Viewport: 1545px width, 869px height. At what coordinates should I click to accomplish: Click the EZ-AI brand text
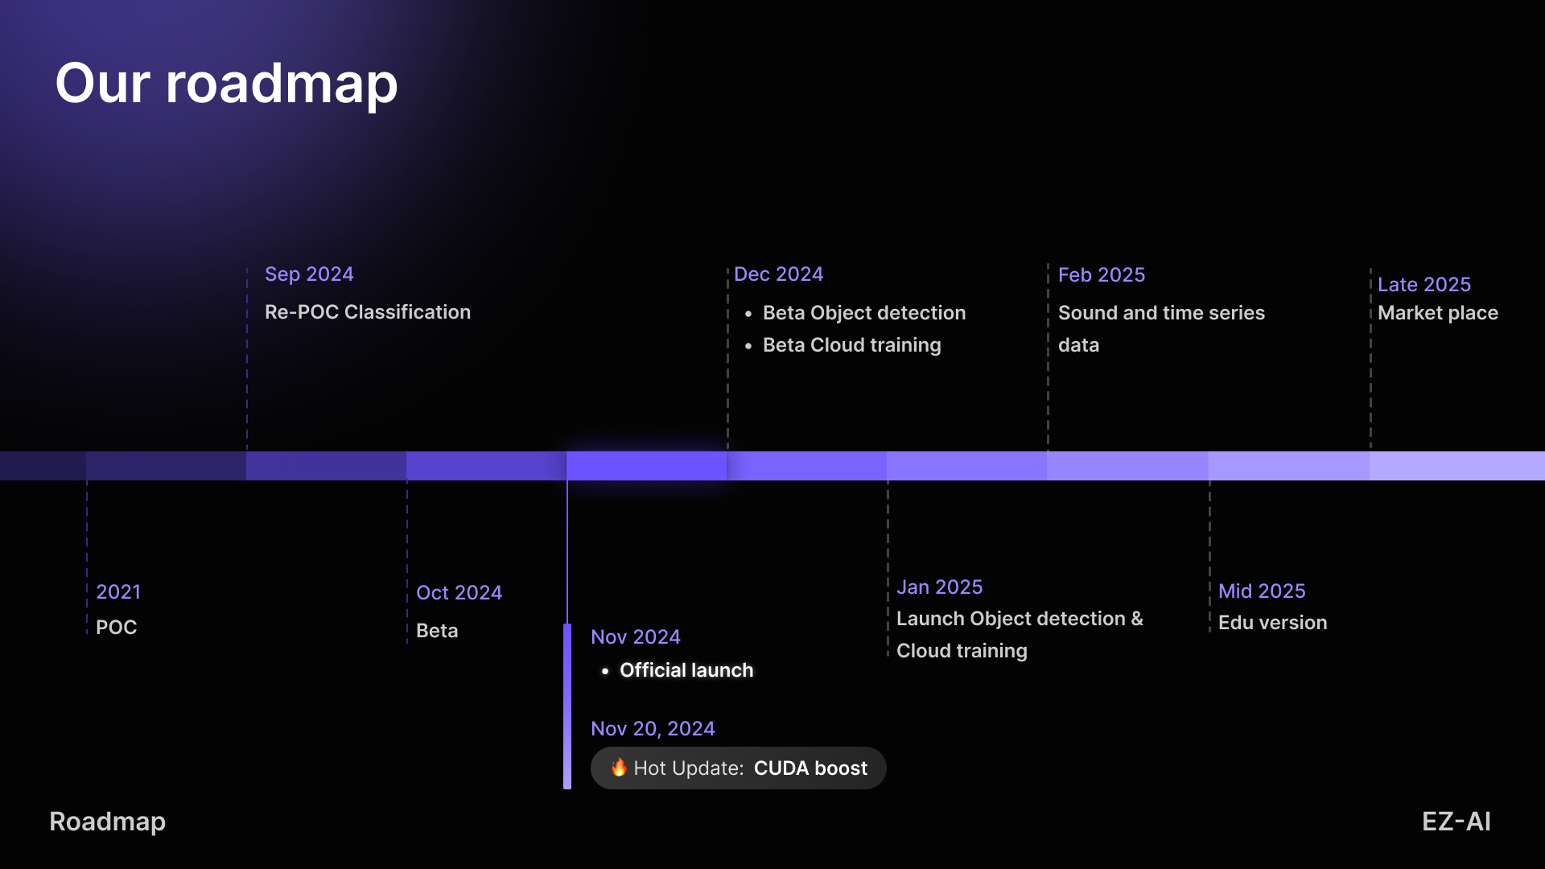coord(1456,821)
